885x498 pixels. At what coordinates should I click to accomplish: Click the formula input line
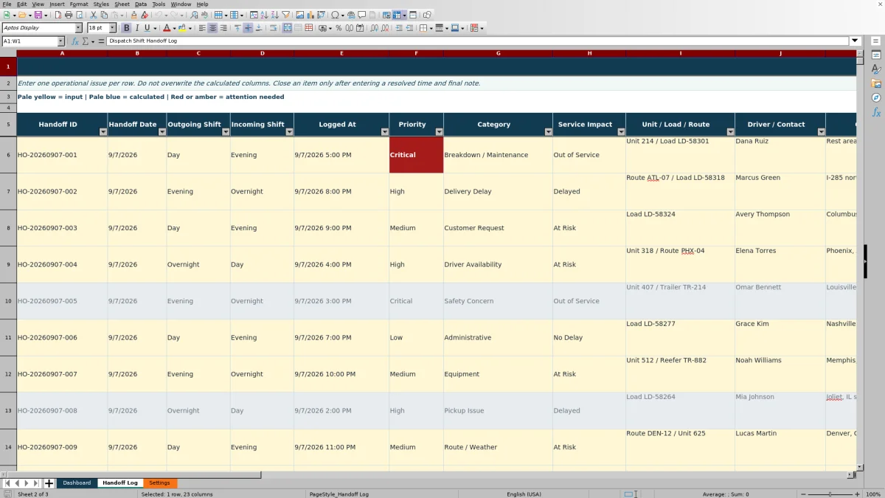click(x=478, y=41)
